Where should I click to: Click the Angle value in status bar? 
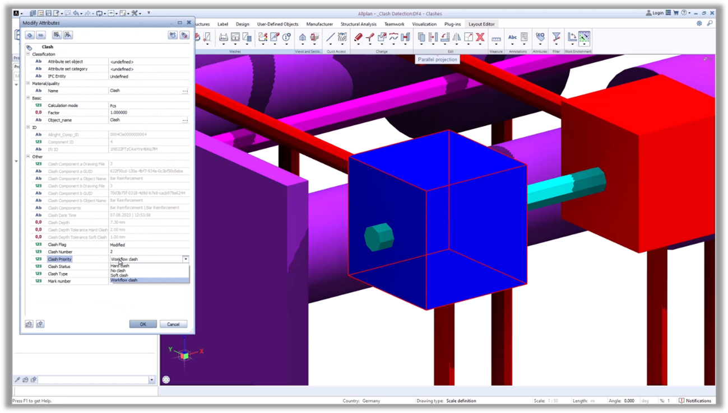coord(629,401)
